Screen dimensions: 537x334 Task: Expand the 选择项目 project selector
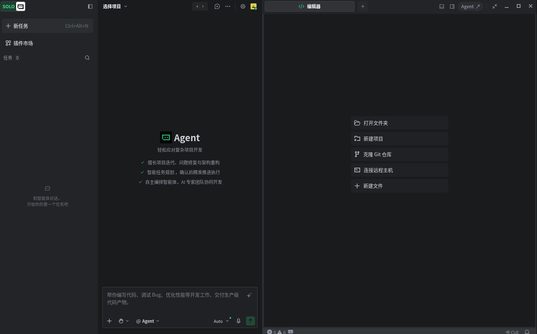click(x=115, y=6)
